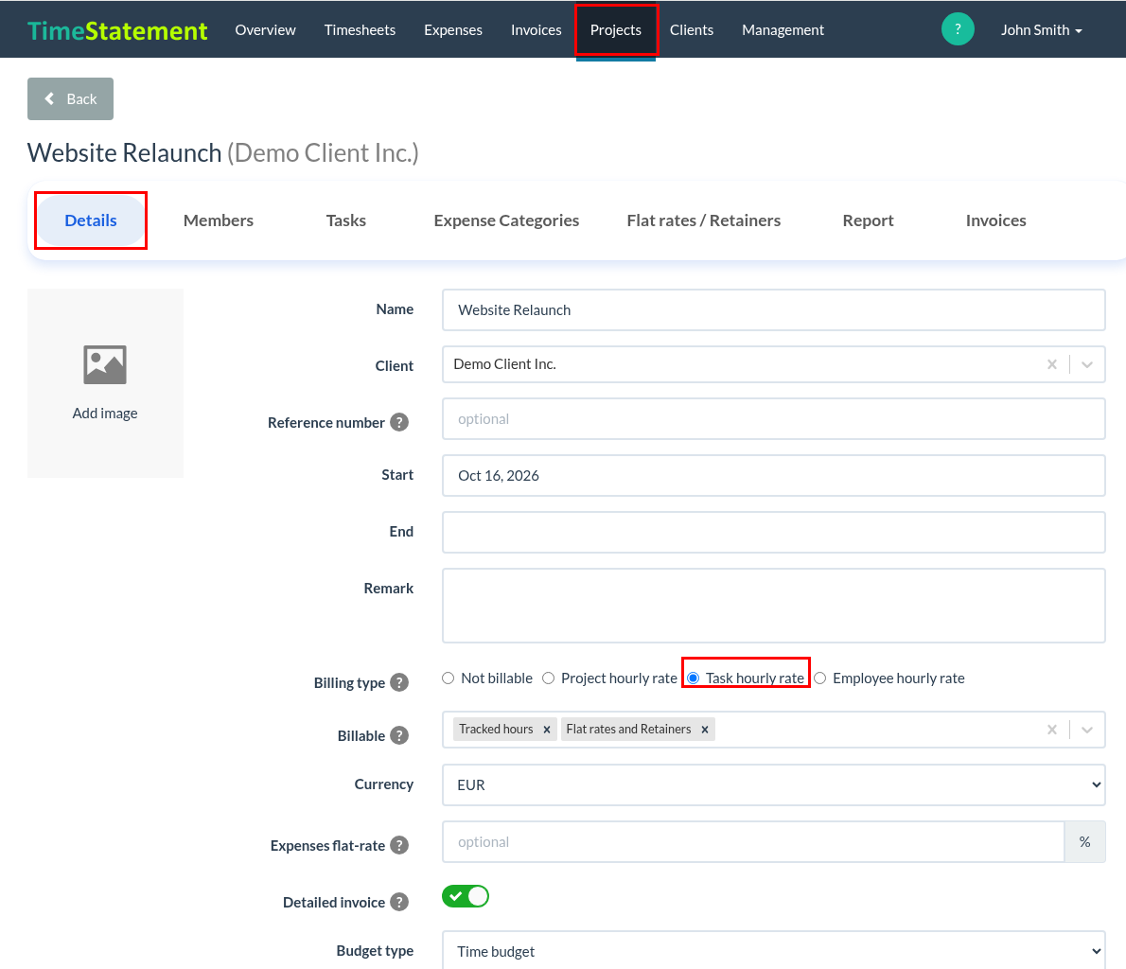
Task: Open the Overview page
Action: [265, 30]
